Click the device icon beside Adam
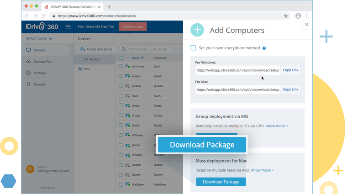Viewport: 347px width, 194px height. pyautogui.click(x=128, y=76)
